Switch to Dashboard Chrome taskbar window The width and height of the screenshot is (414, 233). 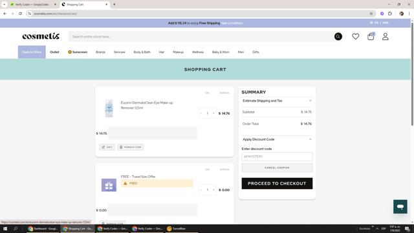[x=43, y=228]
